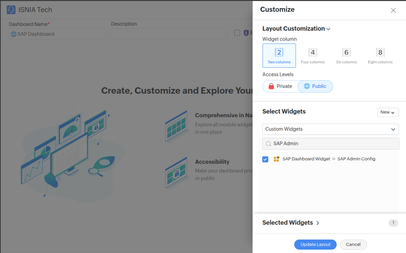This screenshot has height=253, width=406.
Task: Uncheck the SAP Dashboard Widget checkbox
Action: [265, 159]
